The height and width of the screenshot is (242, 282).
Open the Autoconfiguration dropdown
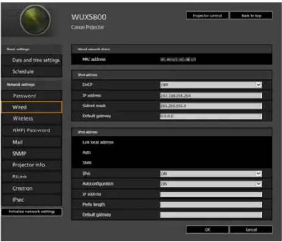(211, 184)
